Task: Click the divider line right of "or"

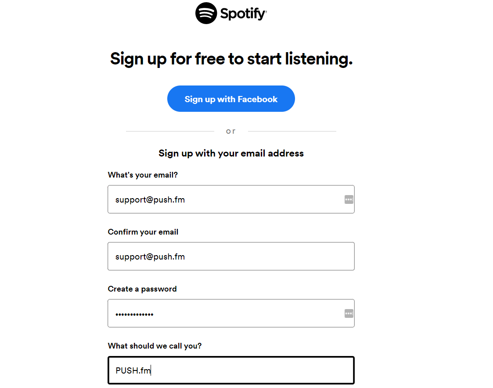Action: (292, 131)
